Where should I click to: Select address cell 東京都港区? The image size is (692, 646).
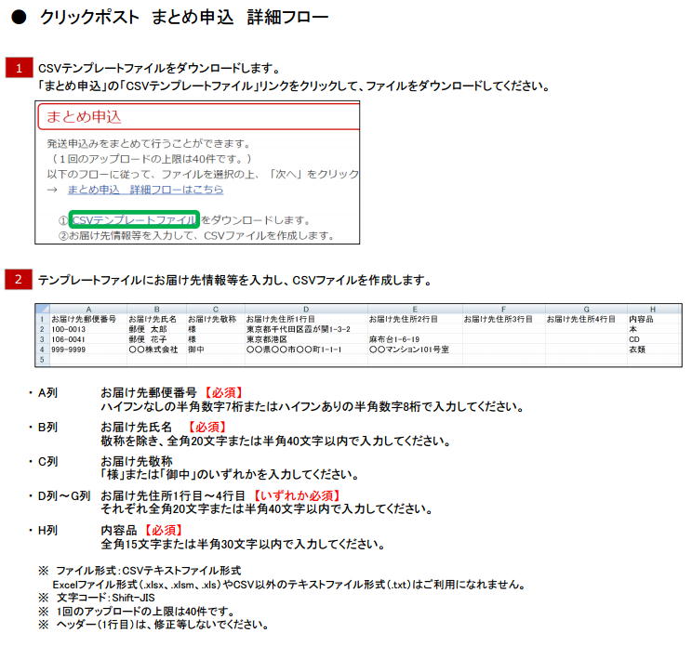[306, 339]
